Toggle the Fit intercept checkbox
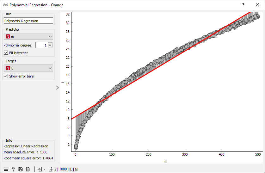Screen dimensions: 265x173 pos(6,53)
